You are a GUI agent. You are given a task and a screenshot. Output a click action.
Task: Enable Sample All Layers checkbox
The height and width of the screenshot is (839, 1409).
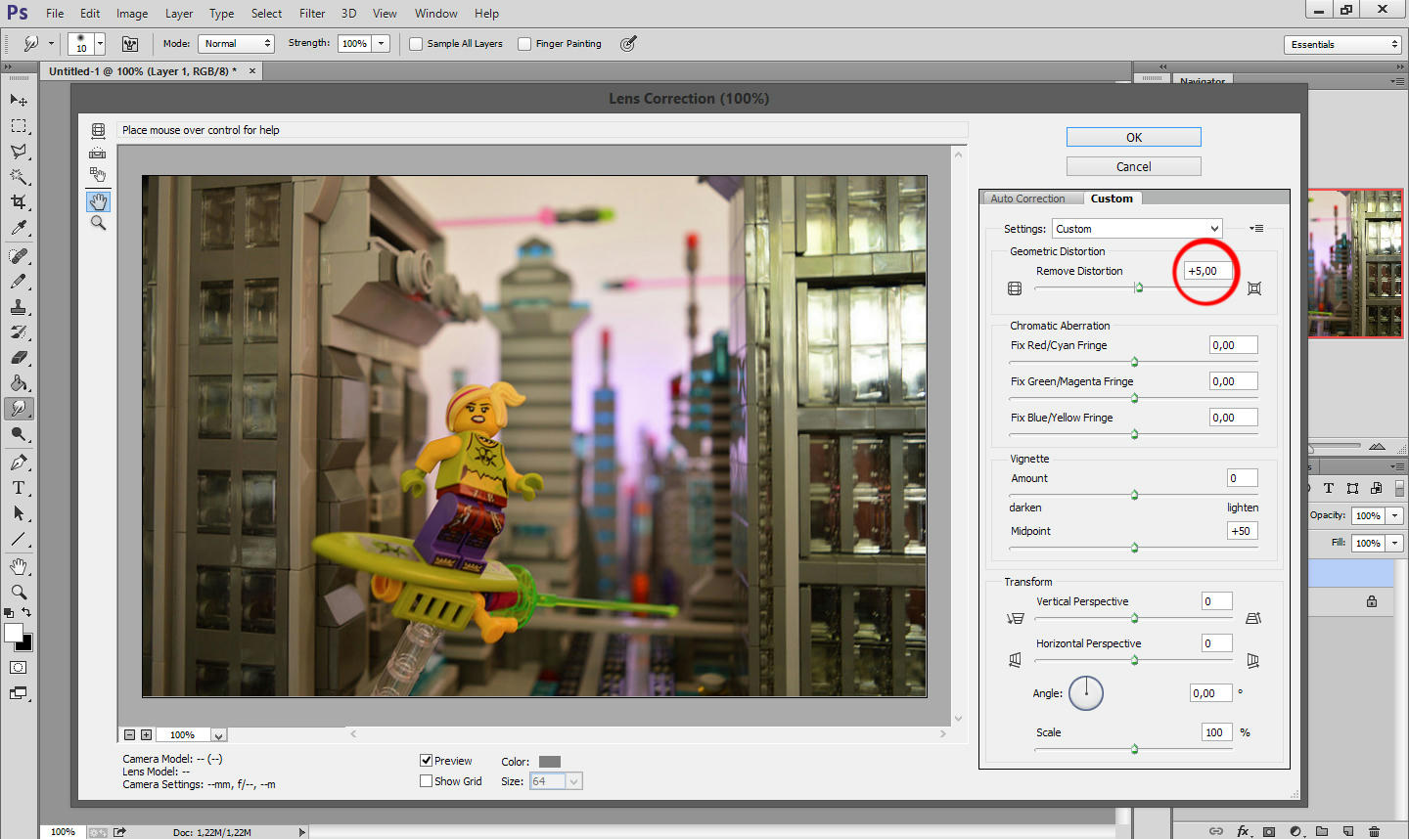coord(416,44)
